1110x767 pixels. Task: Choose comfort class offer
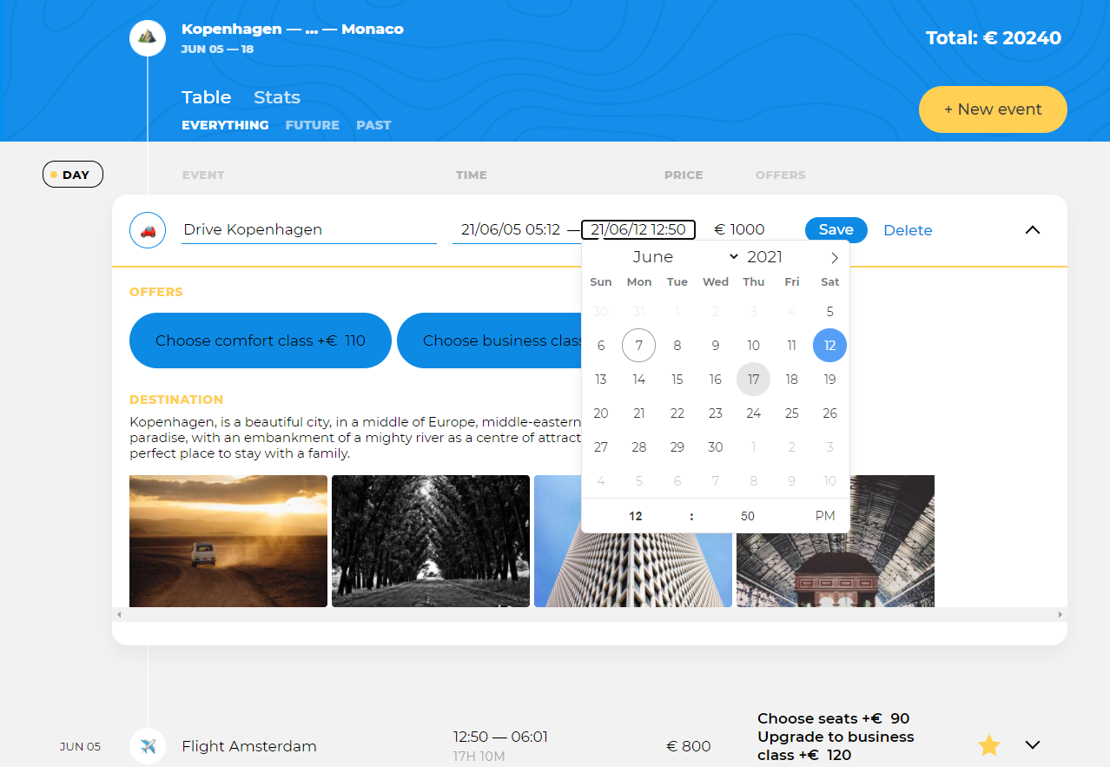tap(261, 341)
